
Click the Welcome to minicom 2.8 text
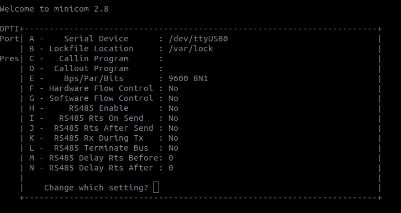(54, 9)
